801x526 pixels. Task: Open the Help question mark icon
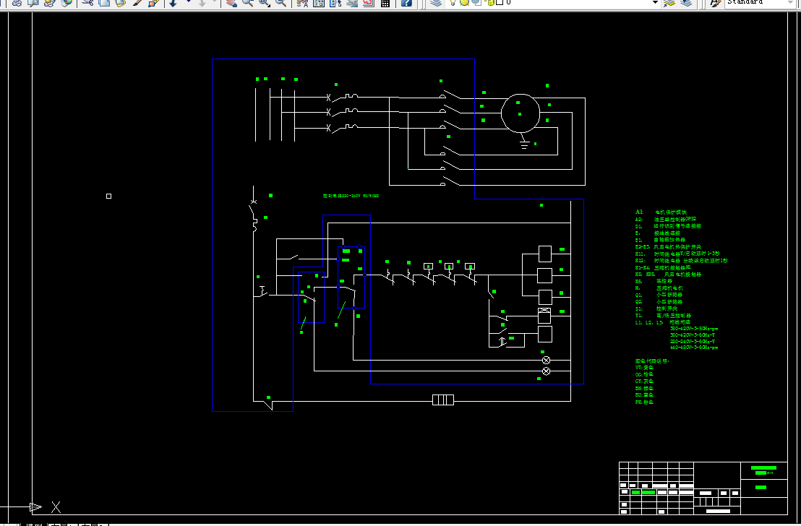pos(406,3)
